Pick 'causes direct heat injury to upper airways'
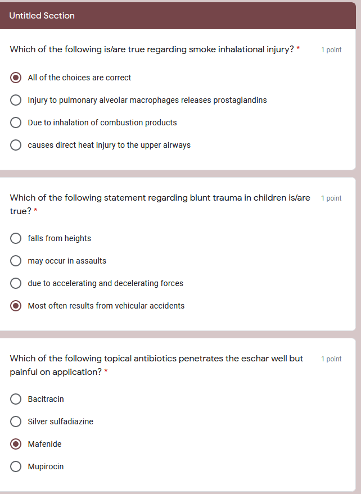361x494 pixels. pos(16,145)
